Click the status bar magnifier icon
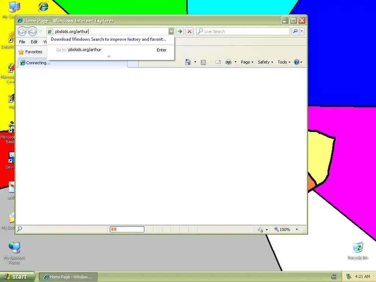 point(20,229)
